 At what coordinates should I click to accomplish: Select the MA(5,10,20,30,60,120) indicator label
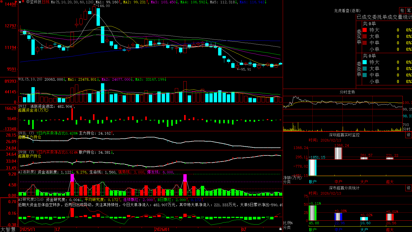[x=72, y=2]
